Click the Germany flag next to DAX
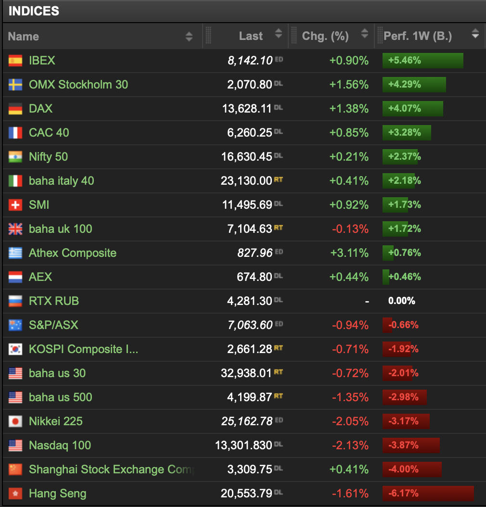 click(15, 109)
